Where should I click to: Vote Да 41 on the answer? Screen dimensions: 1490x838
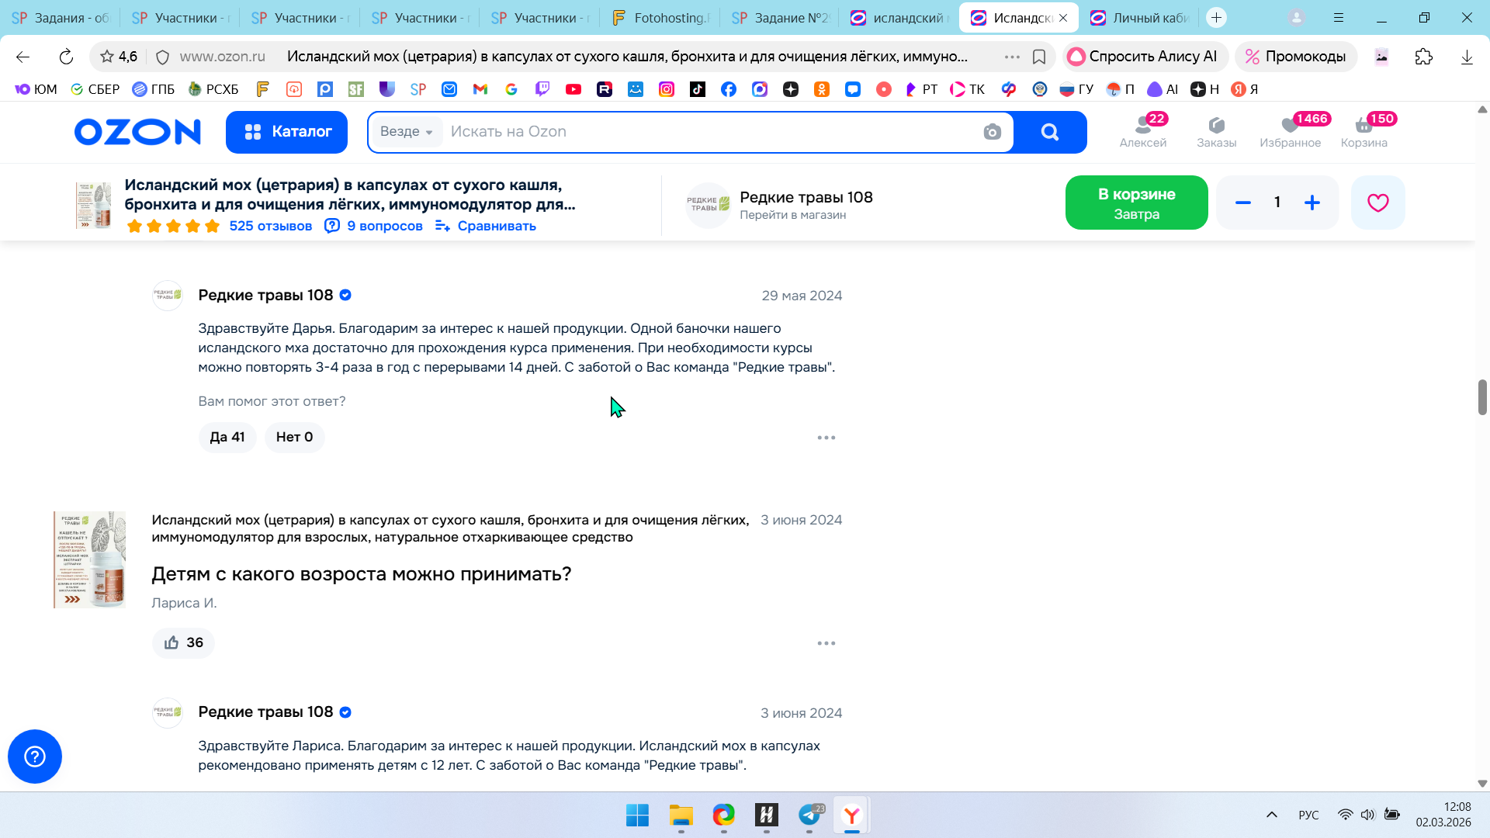tap(227, 437)
